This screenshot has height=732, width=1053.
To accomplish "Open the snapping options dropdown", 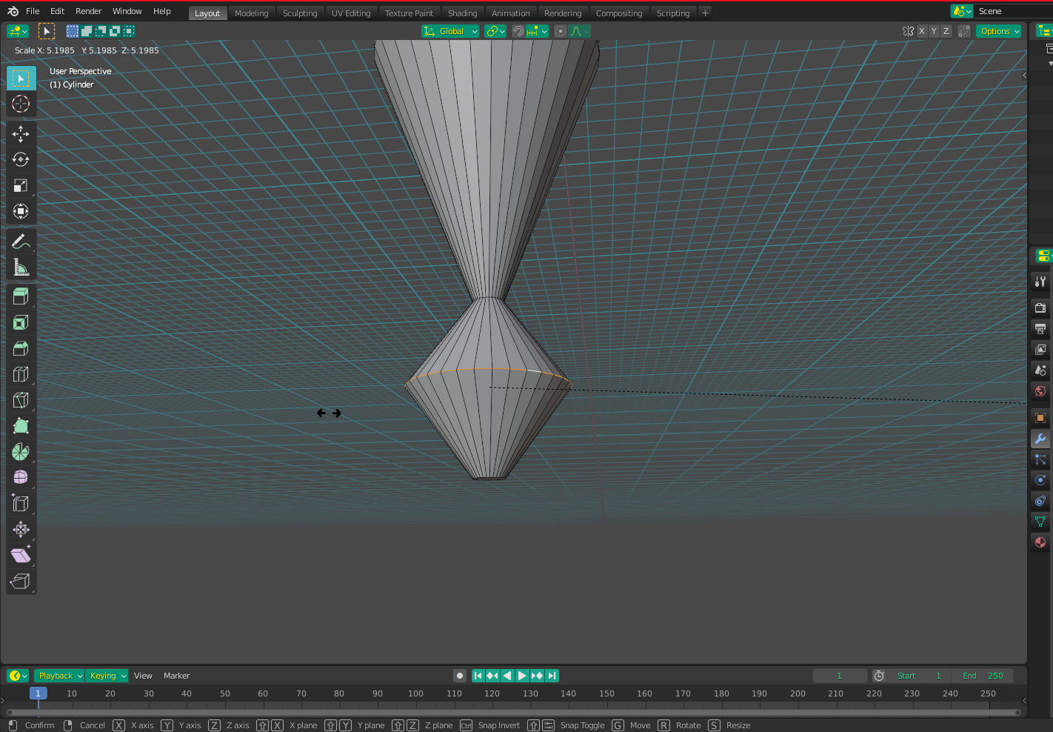I will (537, 31).
